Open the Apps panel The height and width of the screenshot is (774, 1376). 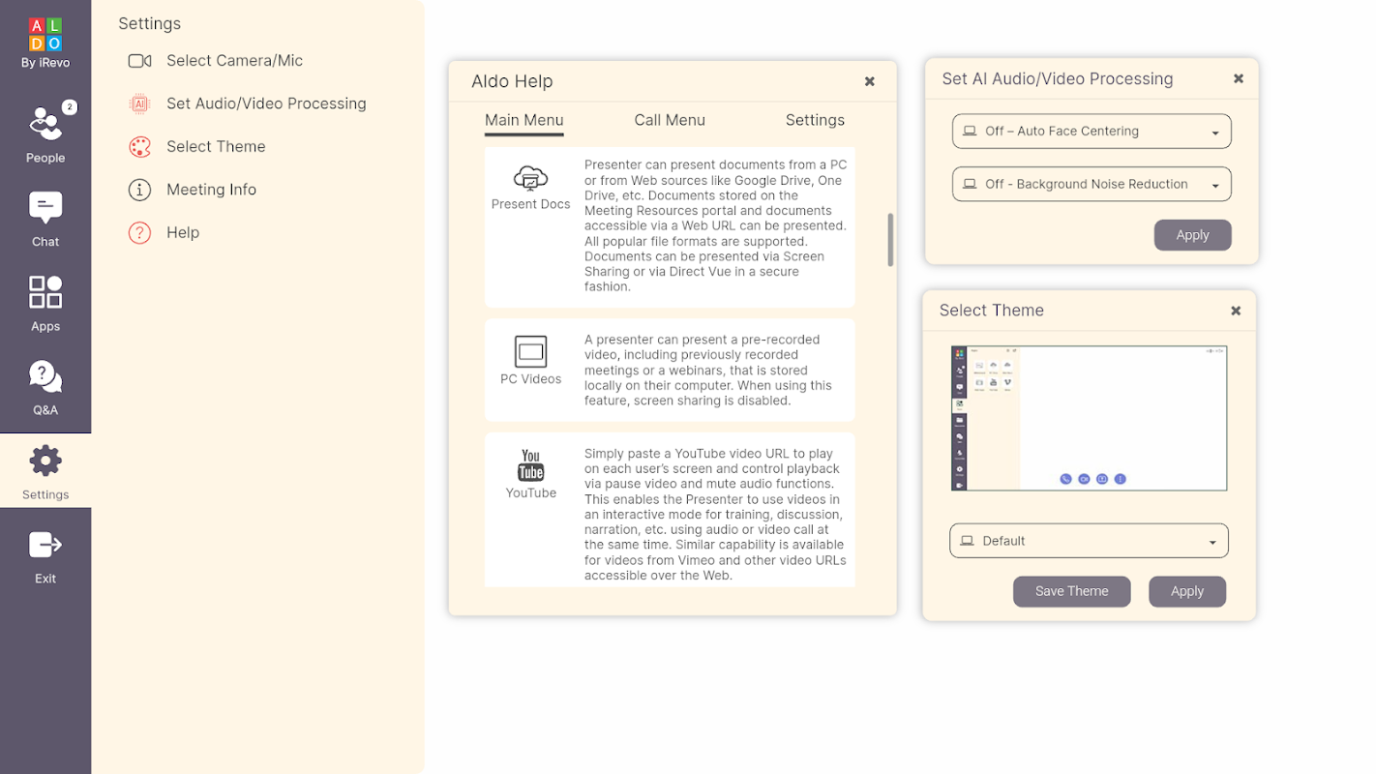coord(45,303)
